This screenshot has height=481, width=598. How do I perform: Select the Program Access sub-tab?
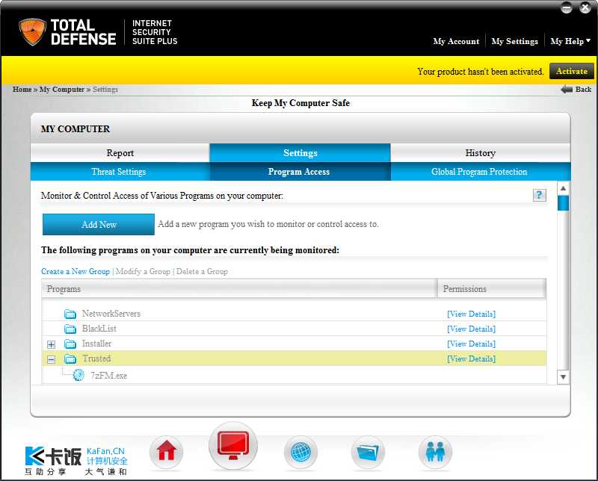pos(299,172)
